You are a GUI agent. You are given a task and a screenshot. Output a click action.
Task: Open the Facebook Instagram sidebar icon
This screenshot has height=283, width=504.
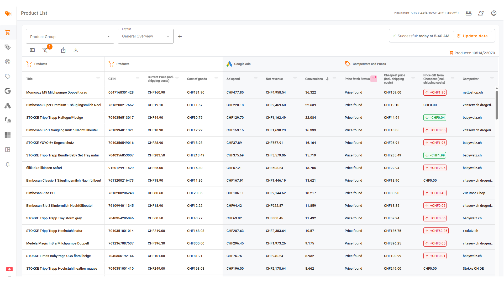pos(8,120)
